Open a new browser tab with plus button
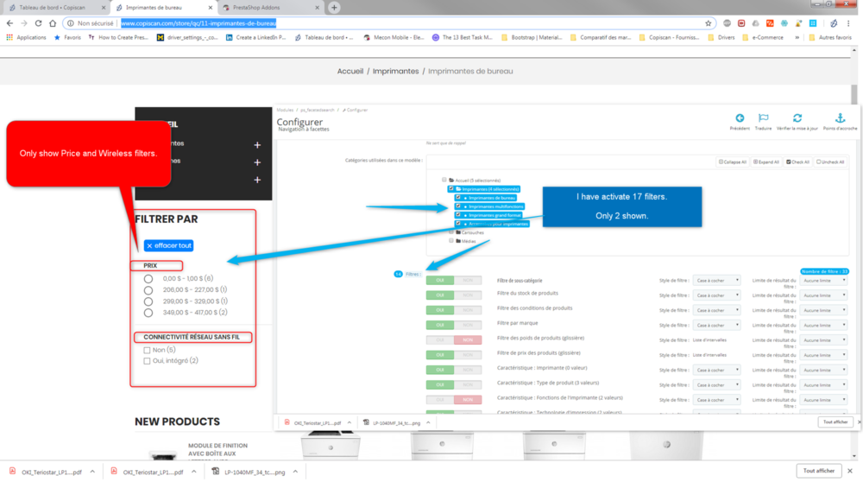The image size is (863, 482). click(334, 8)
